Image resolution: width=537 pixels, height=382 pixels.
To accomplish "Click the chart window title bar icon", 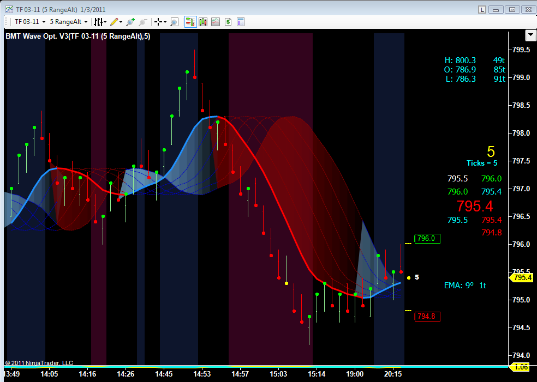I will (9, 10).
